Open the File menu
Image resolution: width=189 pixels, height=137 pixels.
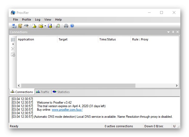16,20
